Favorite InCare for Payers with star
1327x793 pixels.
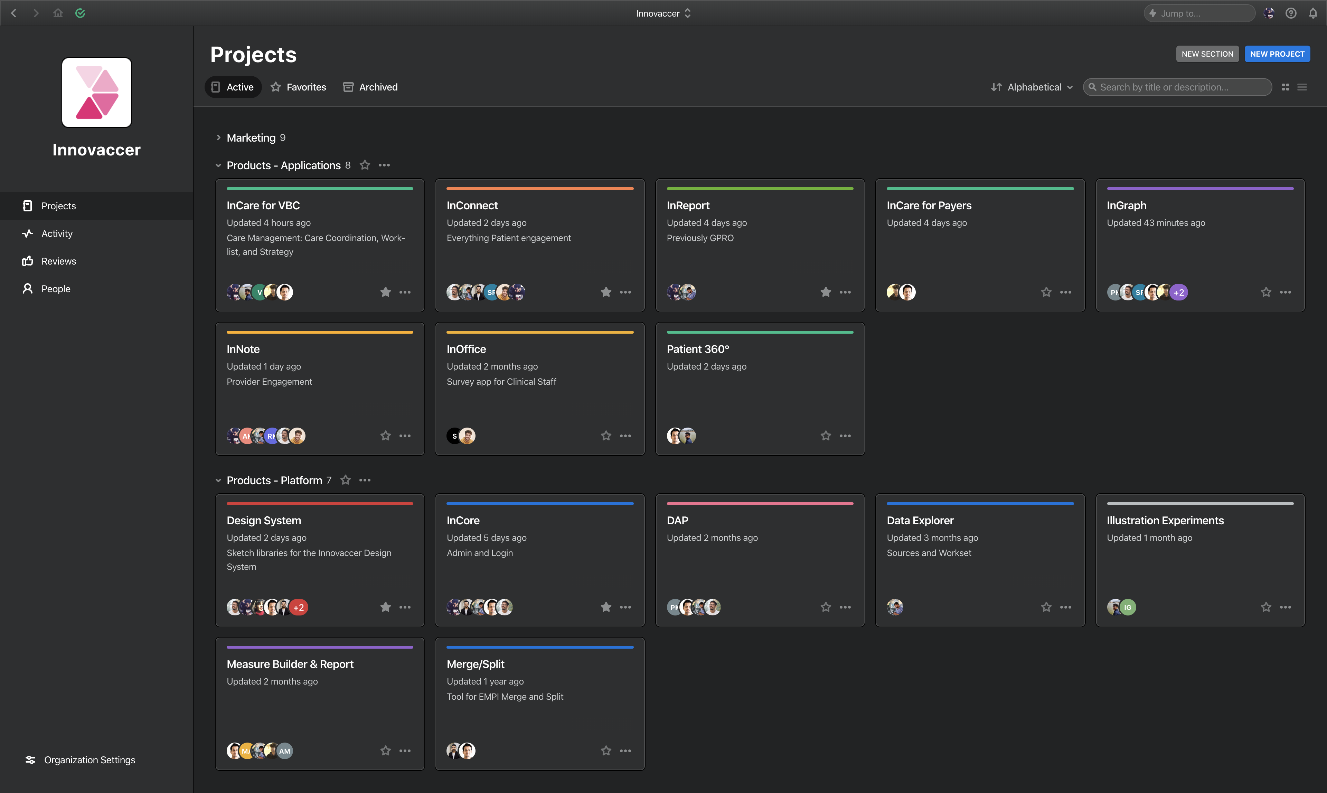[1046, 292]
